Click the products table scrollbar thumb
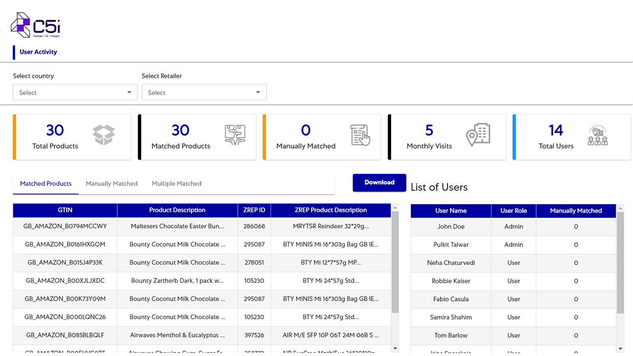633x356 pixels. click(x=395, y=262)
